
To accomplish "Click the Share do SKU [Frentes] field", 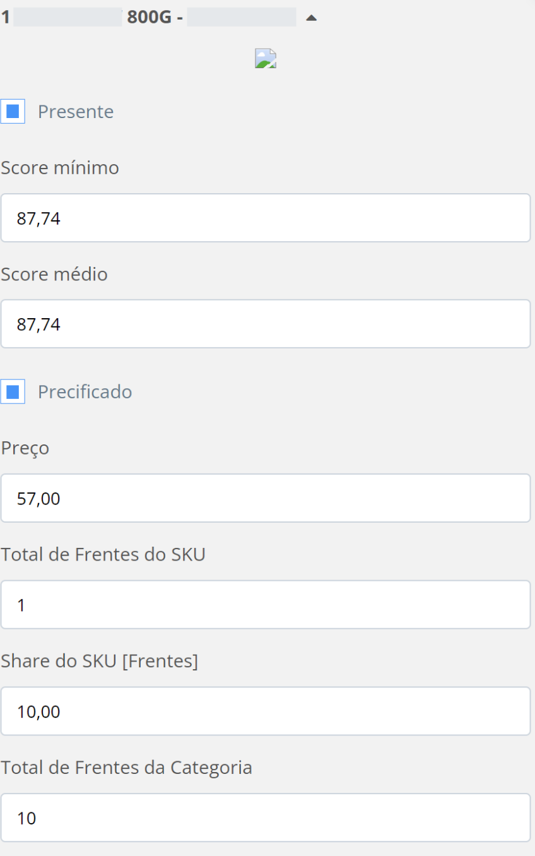I will click(x=266, y=711).
